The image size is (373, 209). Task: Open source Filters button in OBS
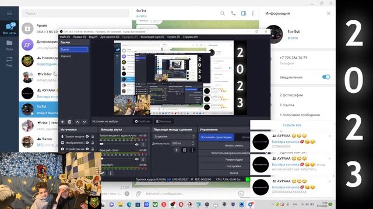pyautogui.click(x=163, y=121)
